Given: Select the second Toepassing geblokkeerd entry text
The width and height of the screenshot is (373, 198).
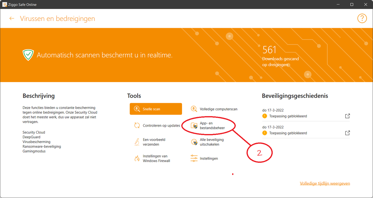Looking at the screenshot, I should tap(288, 133).
